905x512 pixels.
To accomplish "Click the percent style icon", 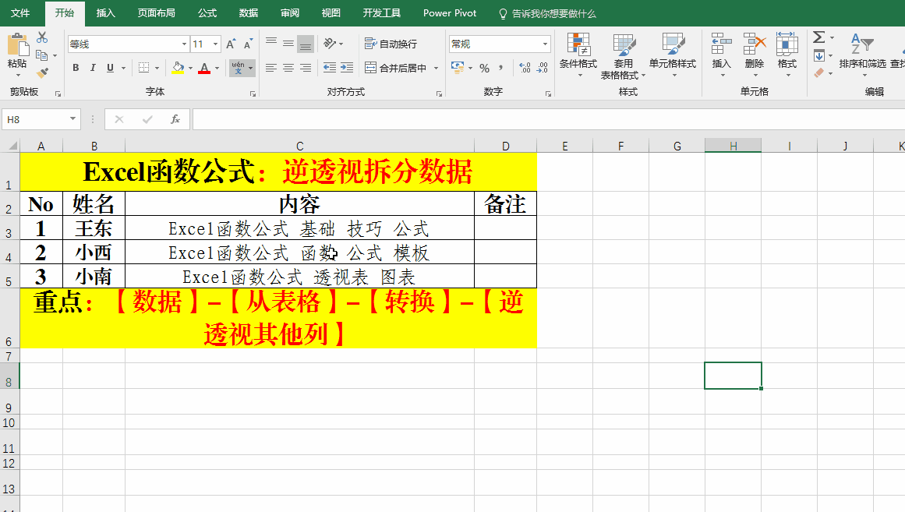I will click(484, 68).
